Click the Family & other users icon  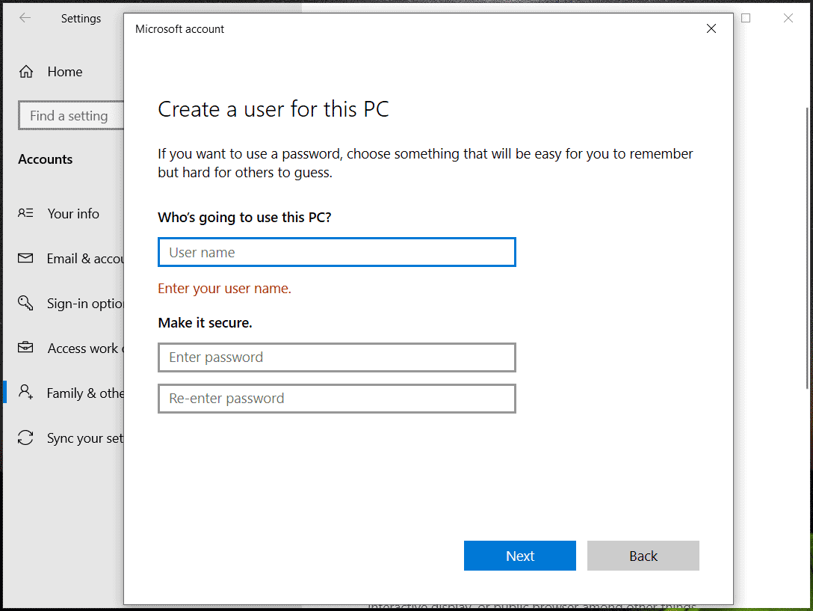(26, 392)
